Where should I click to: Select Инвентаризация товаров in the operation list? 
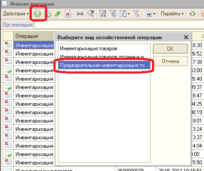click(104, 48)
